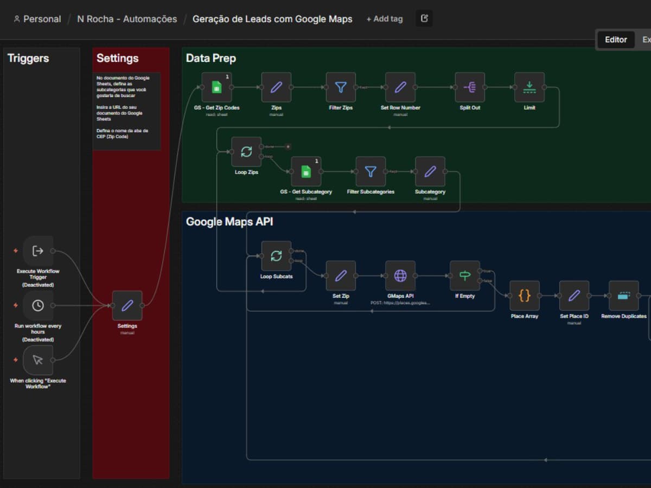Click the If Empty signpost node
Screen dimensions: 651x488
point(465,276)
